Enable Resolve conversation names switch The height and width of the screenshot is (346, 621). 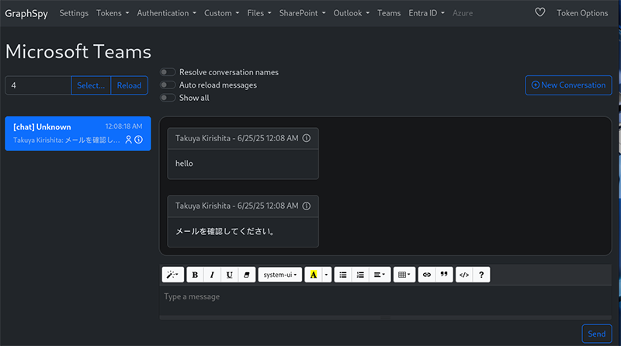click(x=168, y=72)
